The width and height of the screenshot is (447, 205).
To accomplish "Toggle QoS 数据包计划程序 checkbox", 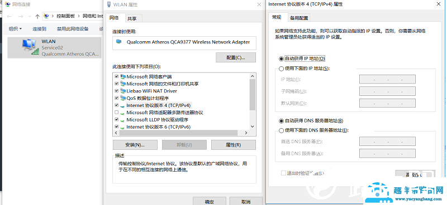I will tap(116, 98).
